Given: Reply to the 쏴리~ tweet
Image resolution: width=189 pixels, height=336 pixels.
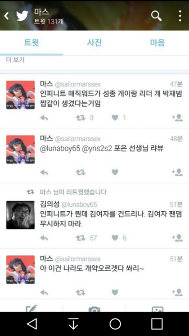Looking at the screenshot, I should coord(44,292).
